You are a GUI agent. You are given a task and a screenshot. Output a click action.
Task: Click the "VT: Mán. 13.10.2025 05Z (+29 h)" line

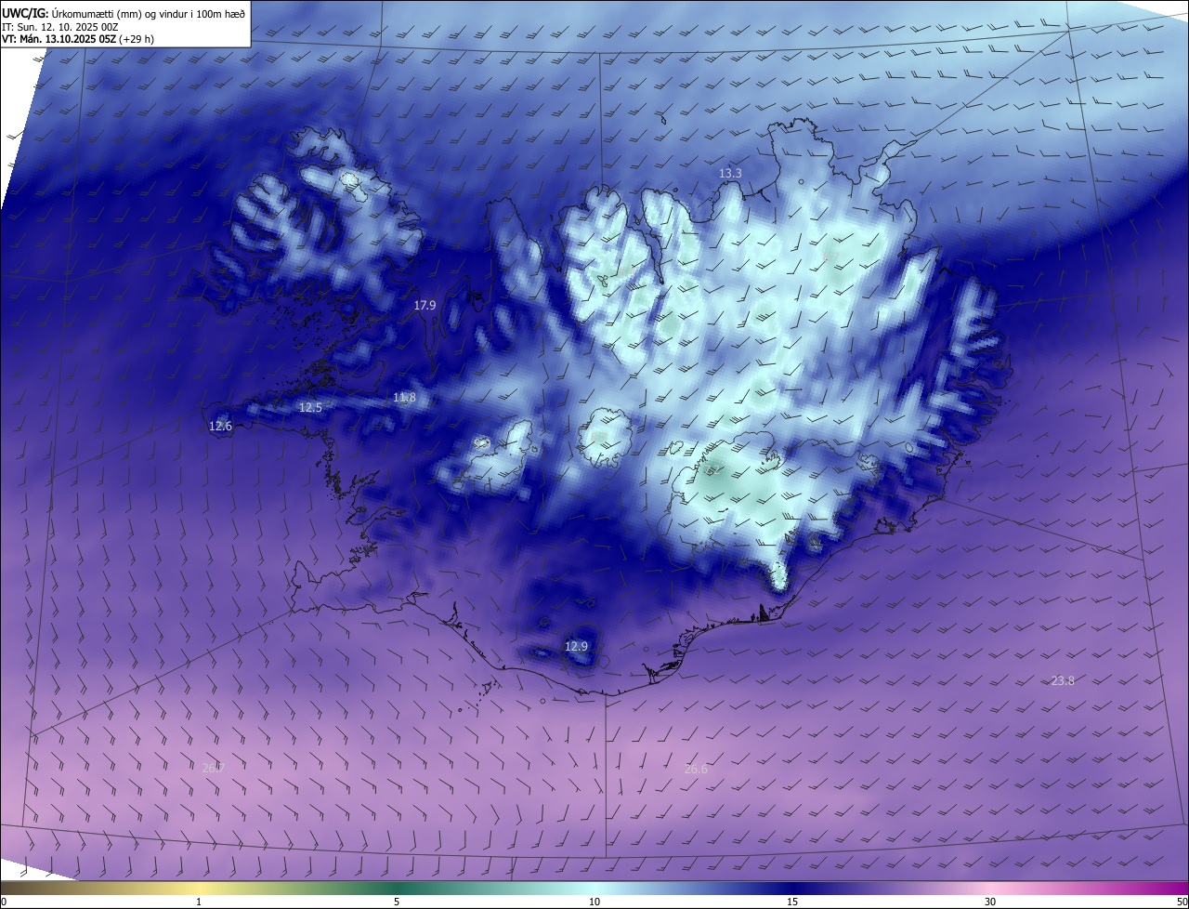click(78, 39)
